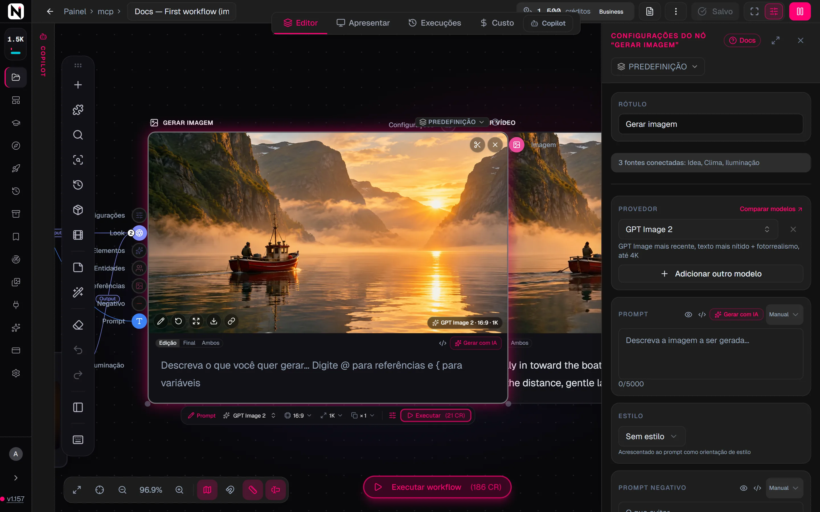
Task: Toggle negative prompt preview eye icon
Action: tap(743, 488)
